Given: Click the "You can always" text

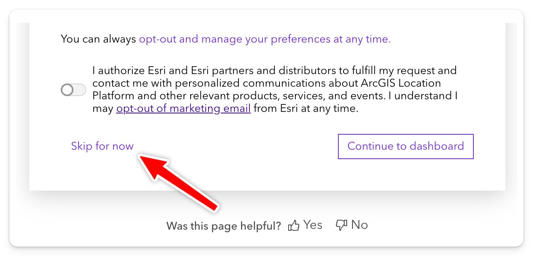Looking at the screenshot, I should click(x=98, y=39).
